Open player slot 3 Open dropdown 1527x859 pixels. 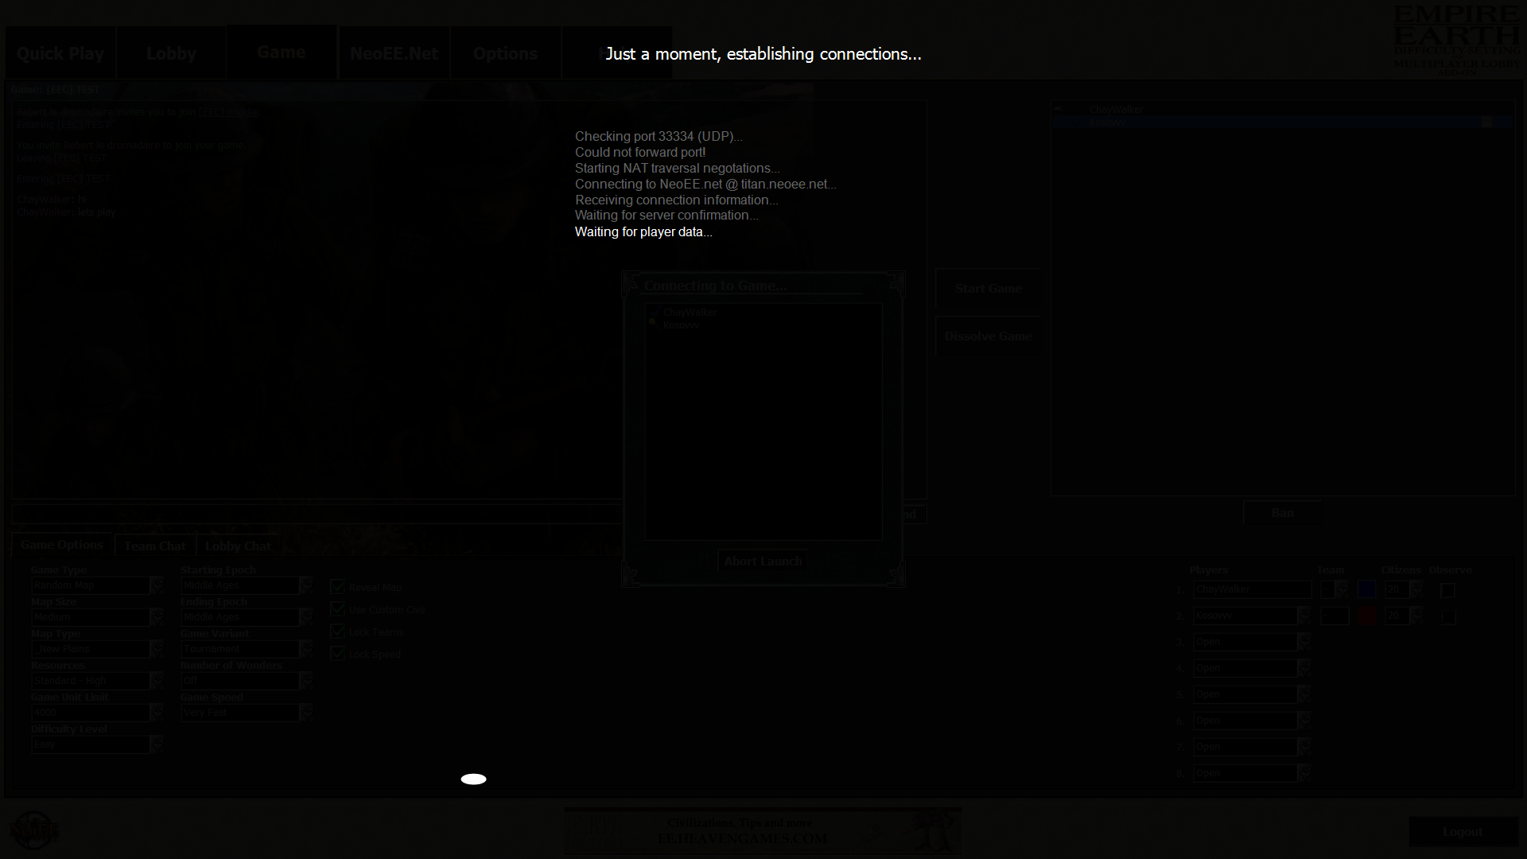pos(1304,642)
